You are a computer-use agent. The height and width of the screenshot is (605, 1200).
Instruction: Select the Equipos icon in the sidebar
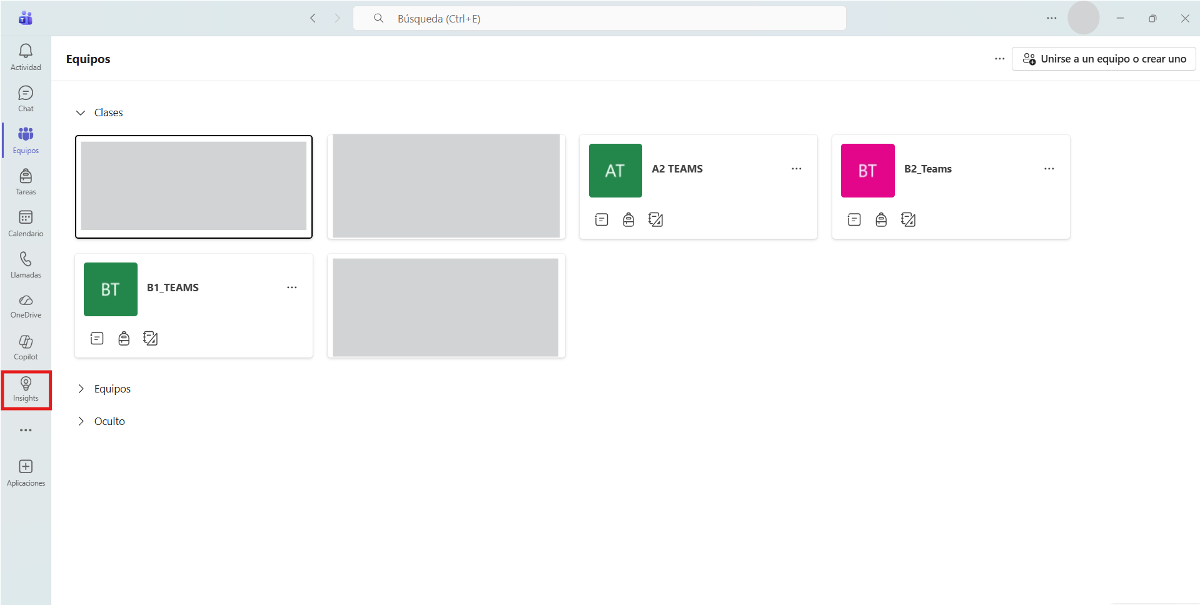pos(26,140)
